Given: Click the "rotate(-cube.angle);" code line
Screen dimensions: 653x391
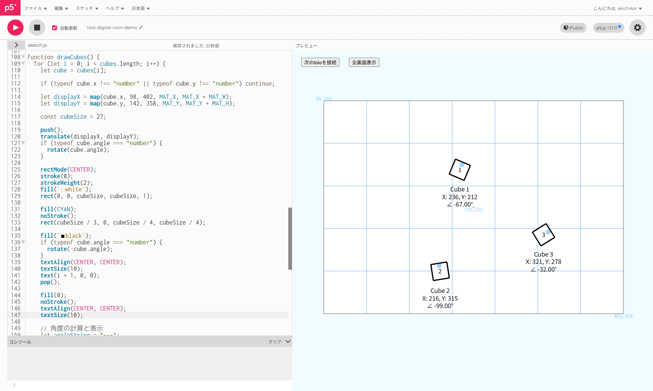Looking at the screenshot, I should point(80,249).
